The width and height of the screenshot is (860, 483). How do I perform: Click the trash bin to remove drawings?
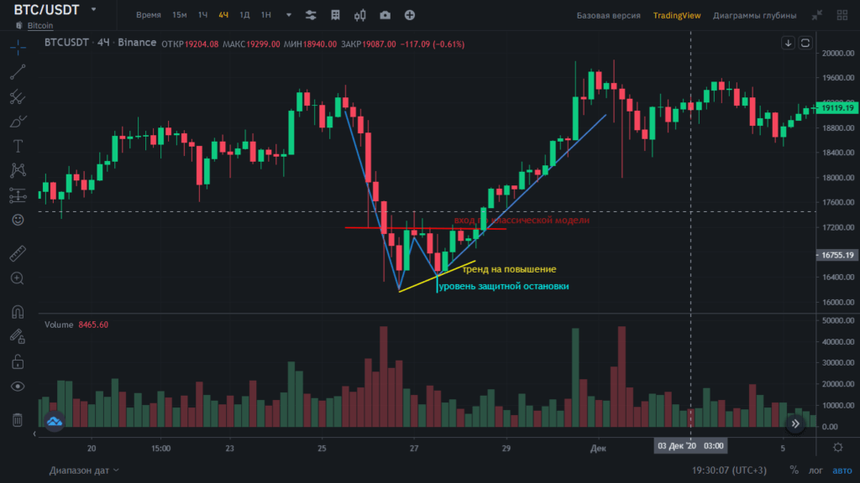coord(18,420)
